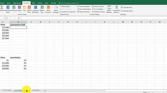Open the Name Manager
Viewport: 167px width, 93px height.
click(x=56, y=10)
